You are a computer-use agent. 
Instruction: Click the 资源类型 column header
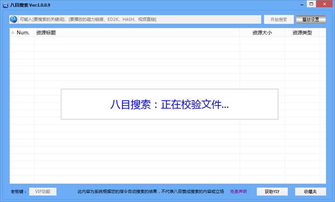[x=302, y=33]
